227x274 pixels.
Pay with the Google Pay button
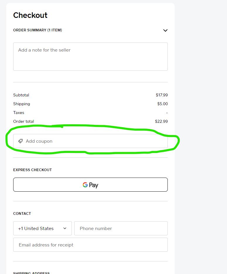click(90, 185)
